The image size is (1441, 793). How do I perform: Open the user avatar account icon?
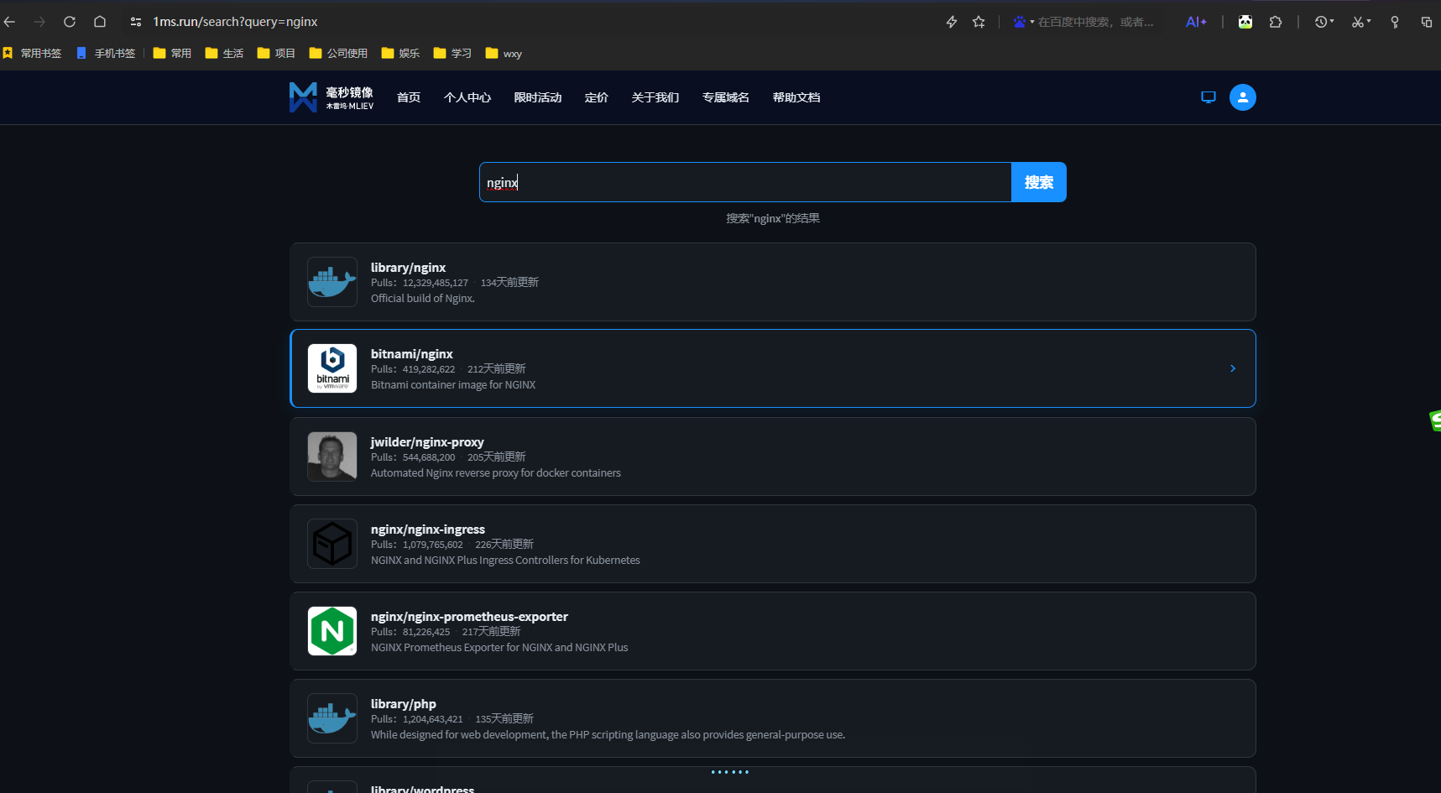pos(1243,97)
